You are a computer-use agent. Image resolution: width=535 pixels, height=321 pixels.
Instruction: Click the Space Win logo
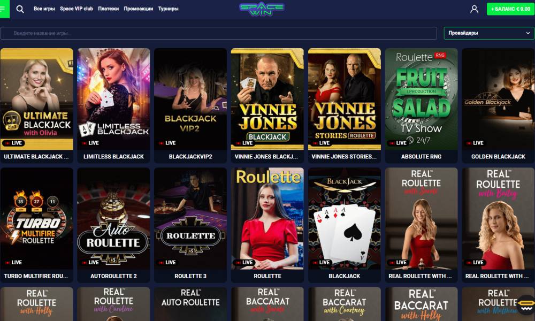tap(262, 9)
